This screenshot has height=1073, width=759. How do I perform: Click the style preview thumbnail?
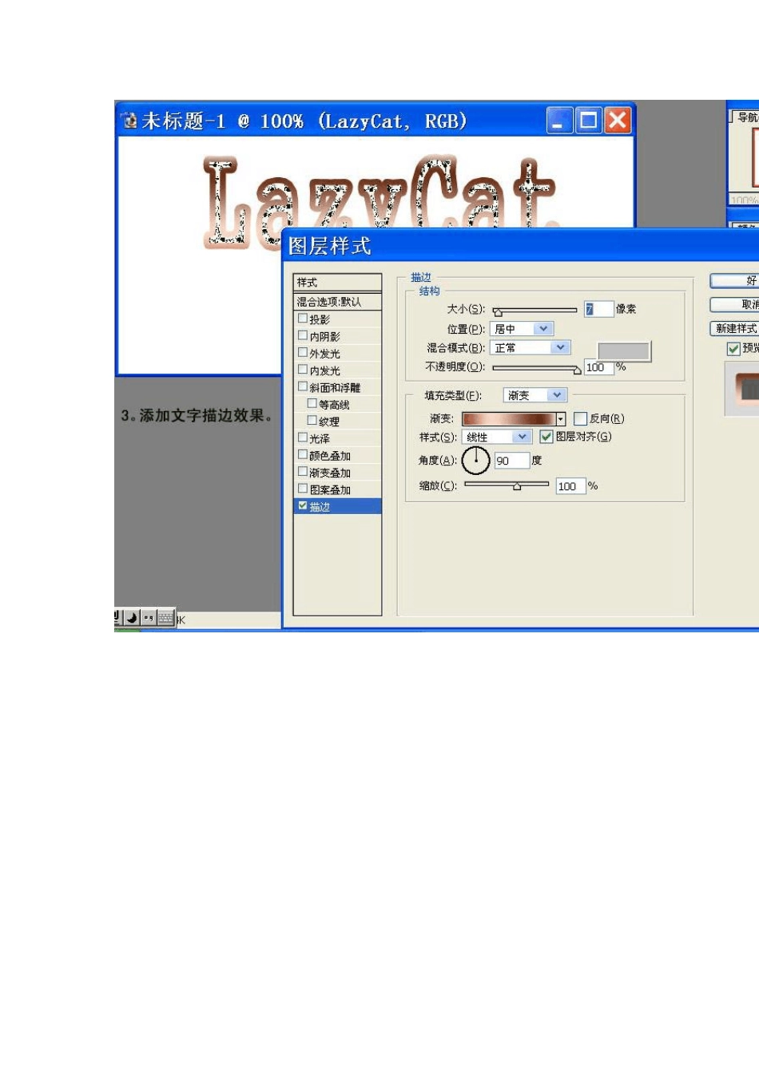click(x=741, y=388)
